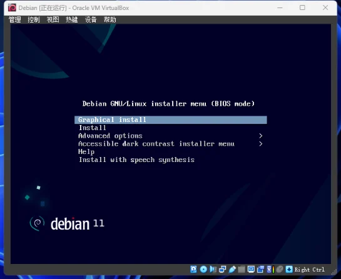Screen dimensions: 341x279
Task: Select Graphical install boot entry
Action: click(171, 120)
